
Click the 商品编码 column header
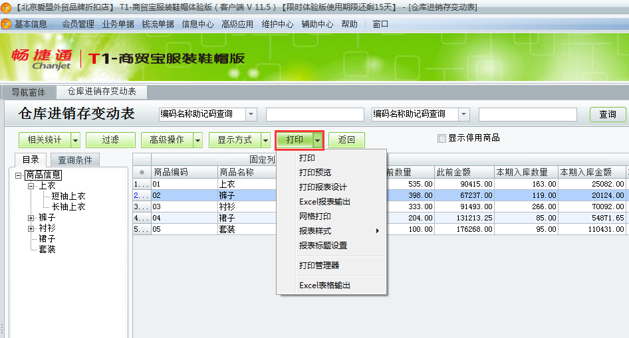pyautogui.click(x=185, y=172)
